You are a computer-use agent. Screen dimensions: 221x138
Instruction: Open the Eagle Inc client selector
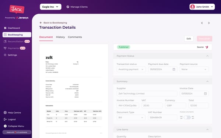click(x=50, y=7)
